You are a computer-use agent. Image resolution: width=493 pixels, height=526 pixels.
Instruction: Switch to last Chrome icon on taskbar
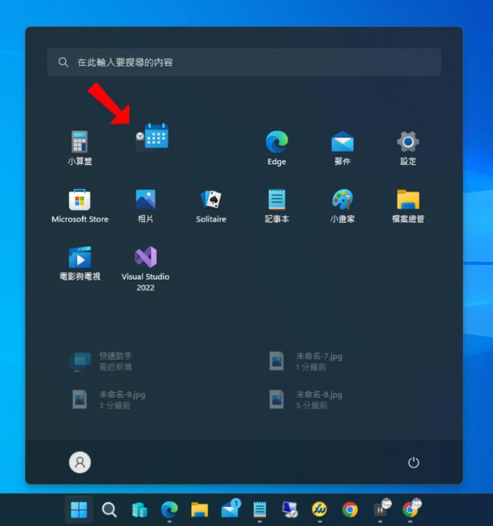click(x=411, y=509)
